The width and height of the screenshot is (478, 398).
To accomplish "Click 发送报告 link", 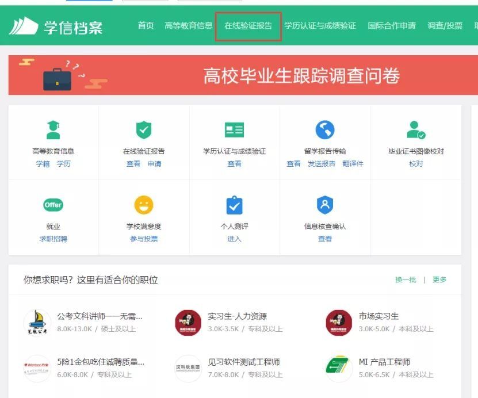I will [322, 164].
